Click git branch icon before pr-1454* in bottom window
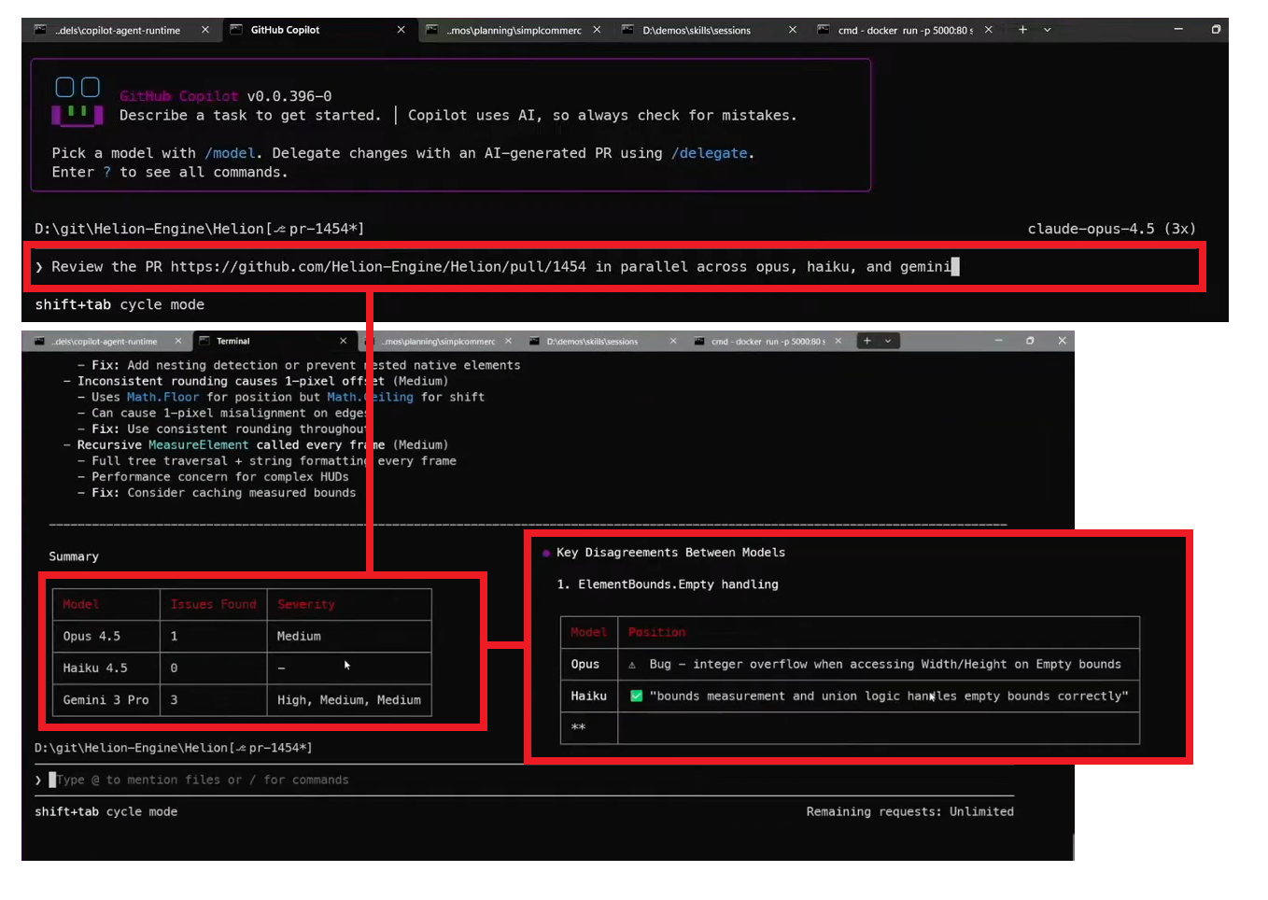1268x900 pixels. [241, 749]
